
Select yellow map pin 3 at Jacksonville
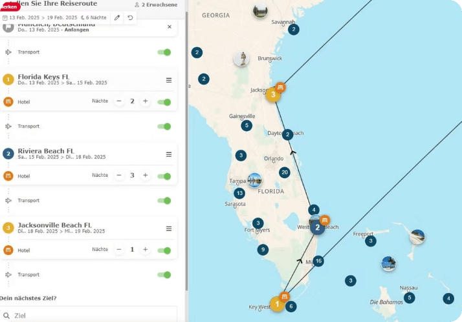[273, 95]
